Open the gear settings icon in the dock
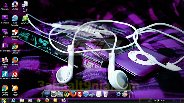This screenshot has height=103, width=184. 53,94
